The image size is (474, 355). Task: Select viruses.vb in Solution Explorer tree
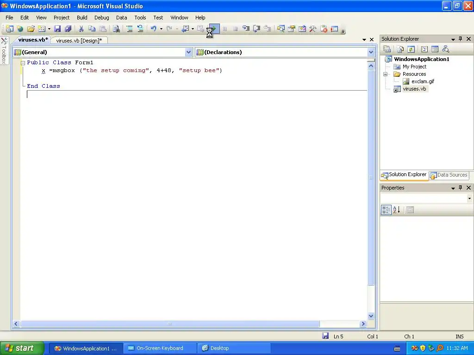click(x=414, y=89)
